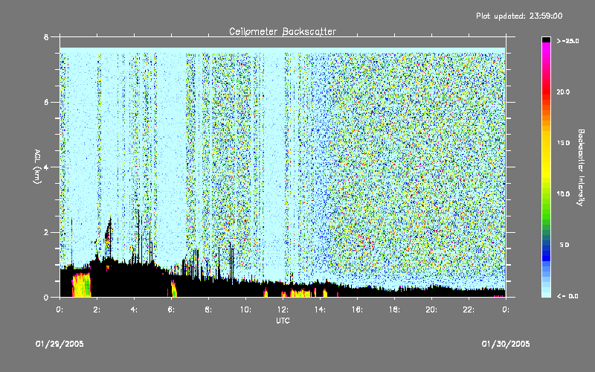Screen dimensions: 595x372
Task: Click the 2: hour tick label
Action: (x=97, y=310)
